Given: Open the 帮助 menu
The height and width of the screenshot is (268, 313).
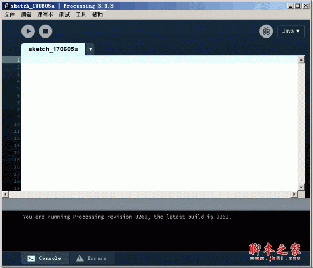Looking at the screenshot, I should tap(98, 14).
